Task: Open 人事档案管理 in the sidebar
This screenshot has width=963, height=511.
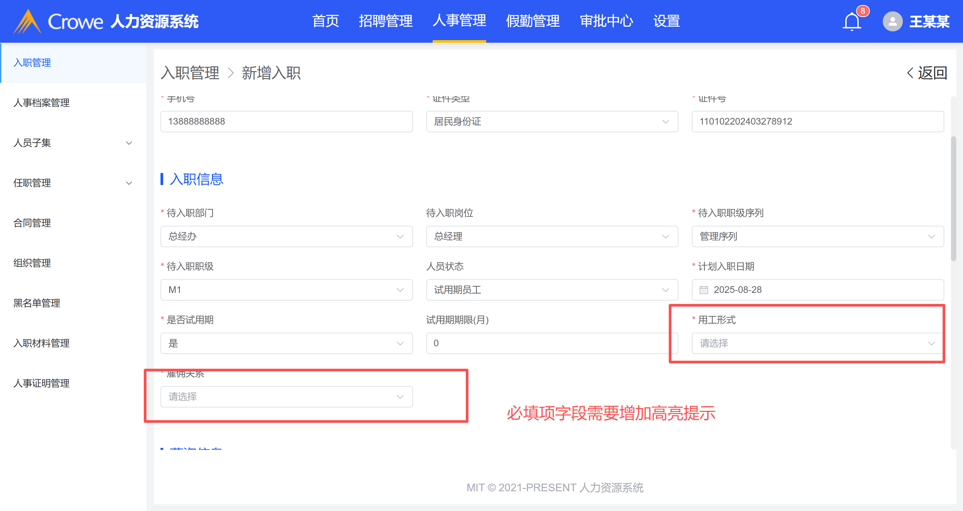Action: [x=41, y=103]
